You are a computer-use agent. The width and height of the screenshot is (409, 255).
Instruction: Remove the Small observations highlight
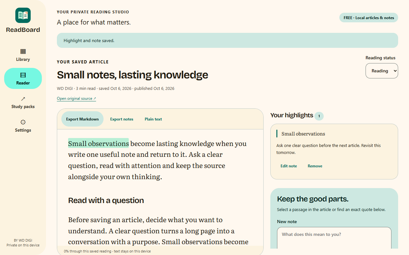pos(315,166)
